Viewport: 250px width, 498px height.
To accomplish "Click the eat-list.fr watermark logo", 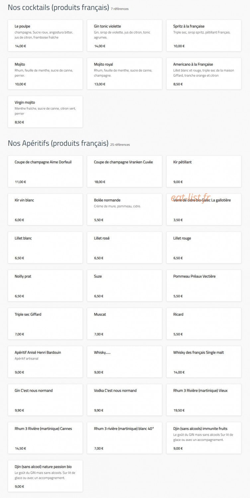I will pyautogui.click(x=191, y=198).
